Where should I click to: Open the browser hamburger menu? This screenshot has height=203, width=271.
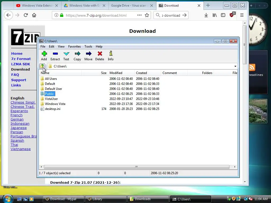click(x=242, y=15)
